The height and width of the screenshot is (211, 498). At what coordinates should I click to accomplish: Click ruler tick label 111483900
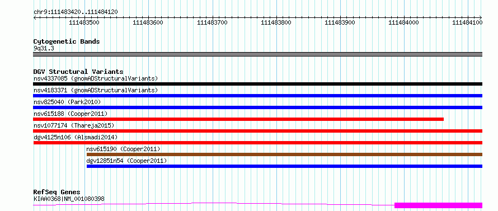tap(340, 22)
